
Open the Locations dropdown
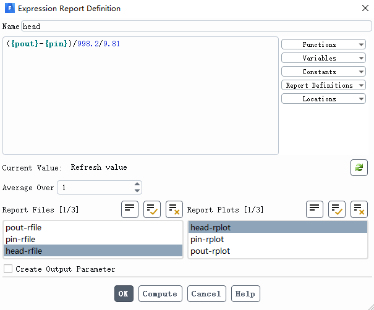point(323,99)
